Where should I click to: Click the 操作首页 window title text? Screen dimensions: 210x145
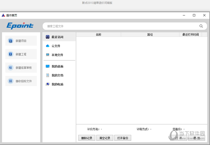(x=12, y=15)
